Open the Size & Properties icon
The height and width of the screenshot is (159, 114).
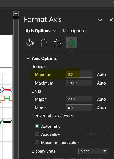pyautogui.click(x=58, y=43)
